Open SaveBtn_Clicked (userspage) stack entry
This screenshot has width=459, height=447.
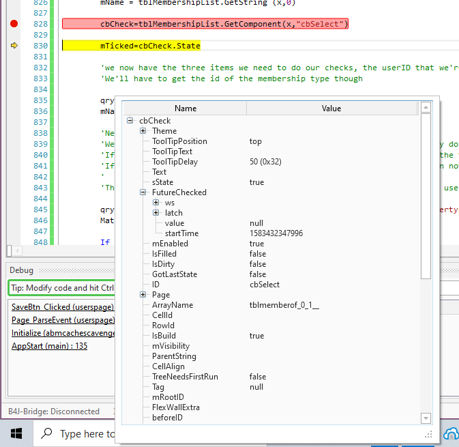tap(63, 307)
